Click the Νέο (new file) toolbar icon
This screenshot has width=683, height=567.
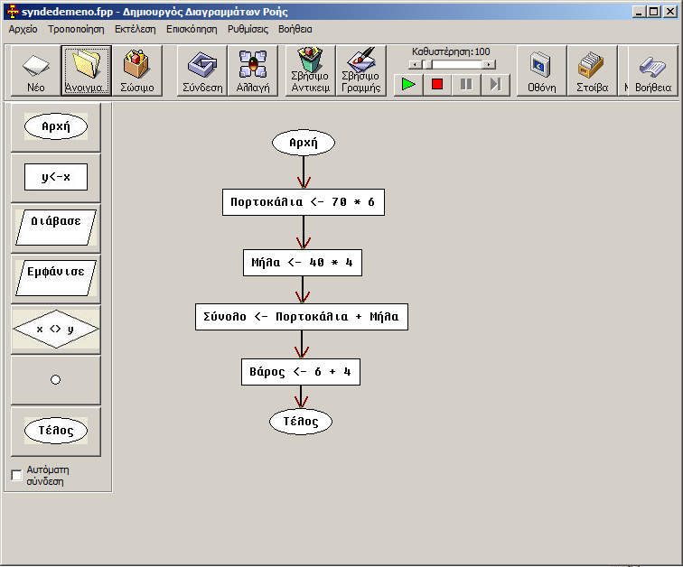coord(36,71)
